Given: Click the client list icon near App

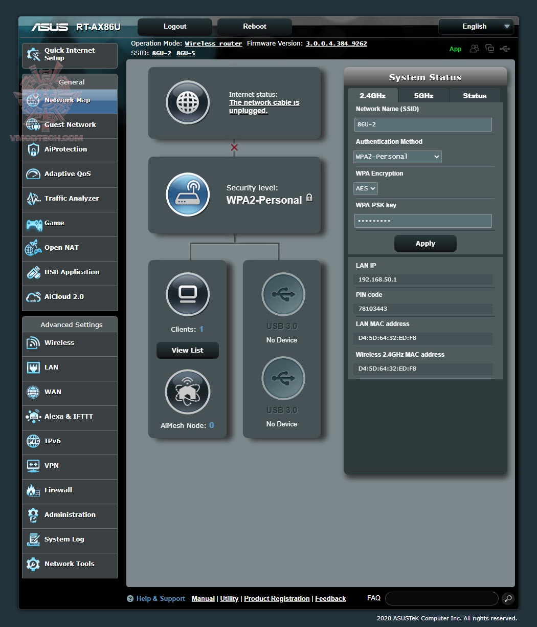Looking at the screenshot, I should point(474,49).
